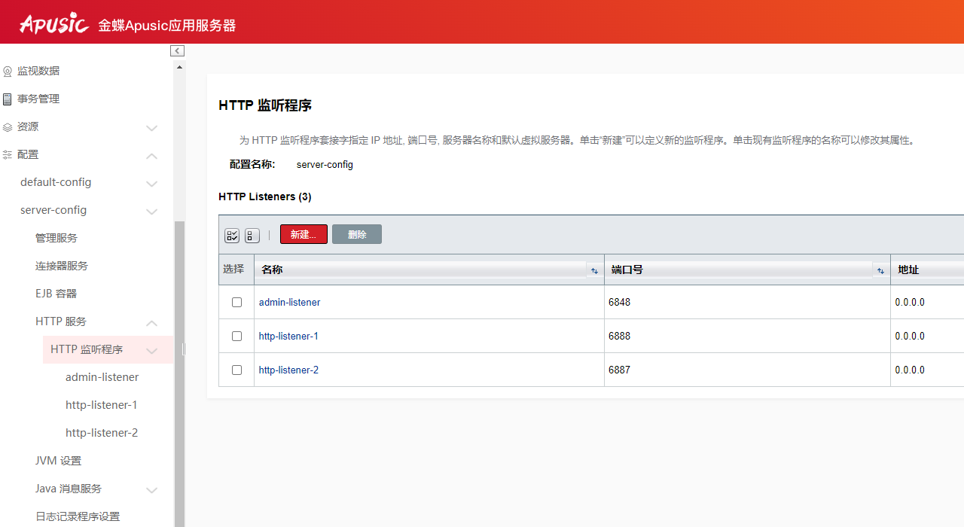Click the Apusic logo in header
This screenshot has width=964, height=527.
(54, 24)
